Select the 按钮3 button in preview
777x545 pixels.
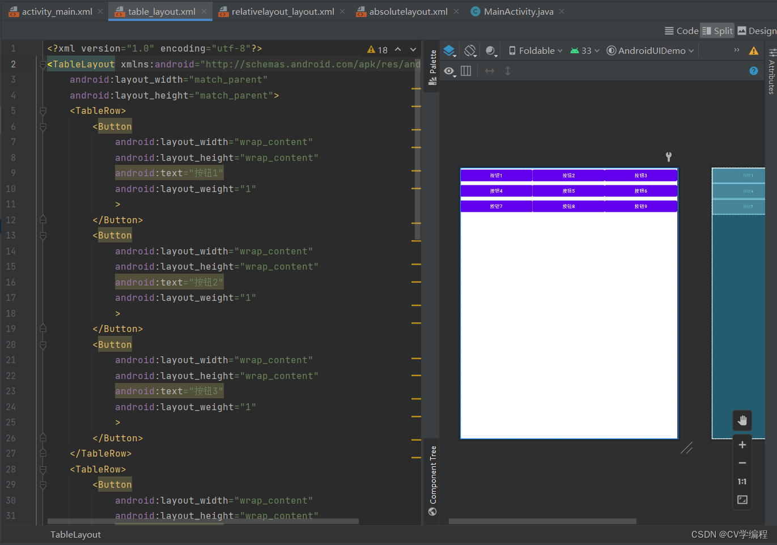tap(641, 176)
